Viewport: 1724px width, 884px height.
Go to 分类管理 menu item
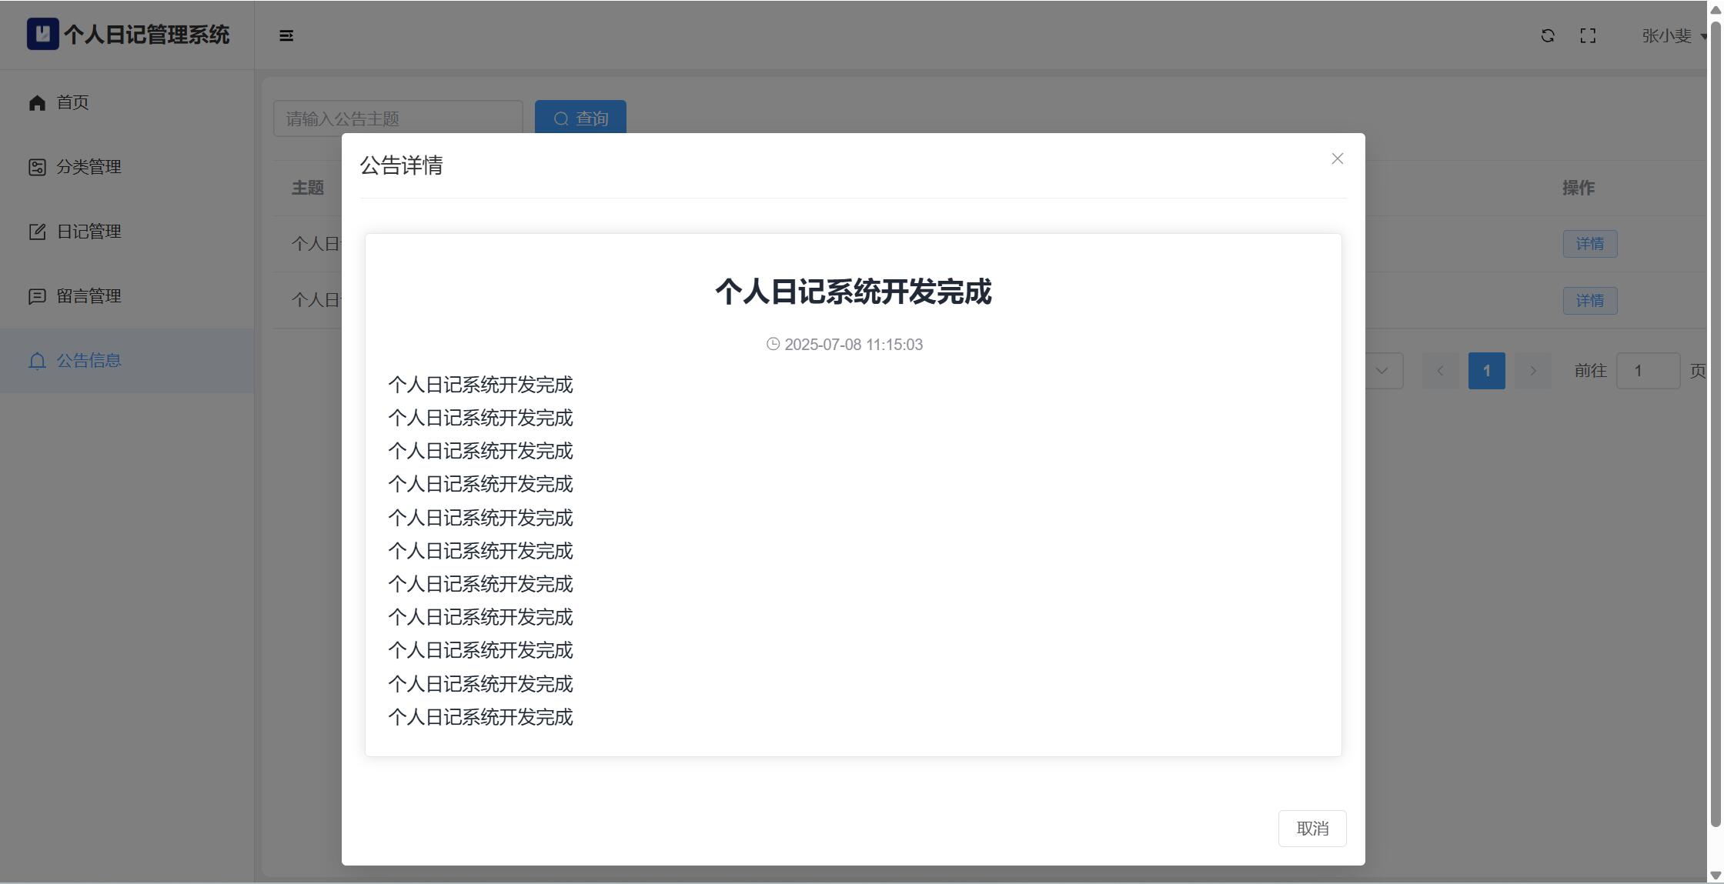(x=89, y=167)
